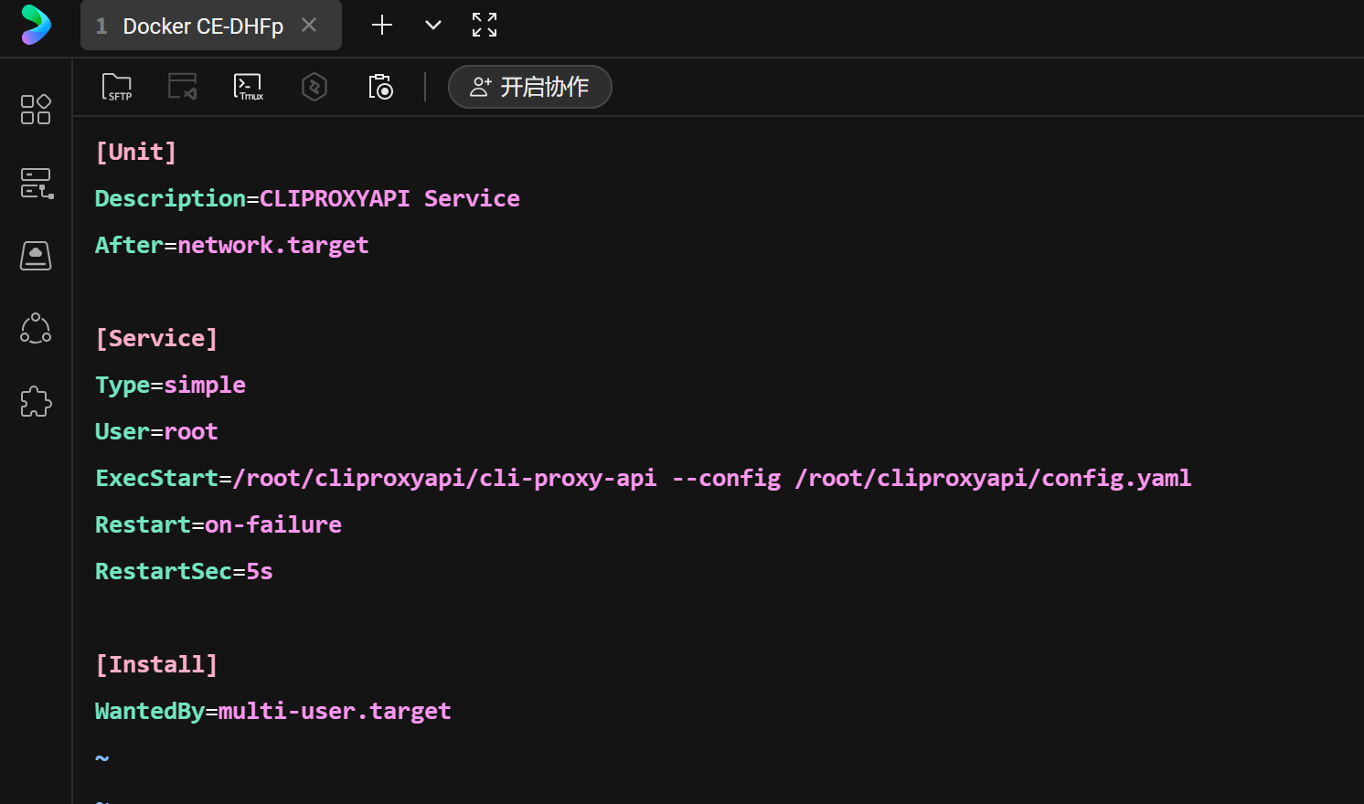Open the clipboard recording tool
This screenshot has height=804, width=1364.
pos(380,87)
